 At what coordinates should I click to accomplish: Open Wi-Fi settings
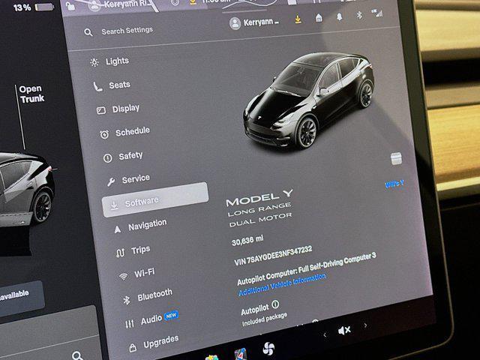coord(136,274)
